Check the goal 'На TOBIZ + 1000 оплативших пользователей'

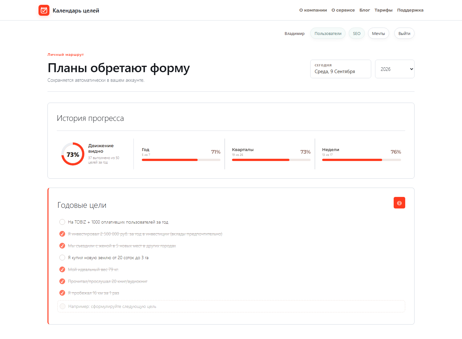[x=62, y=222]
